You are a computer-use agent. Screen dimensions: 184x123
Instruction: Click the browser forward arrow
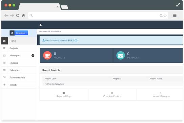coord(12,16)
